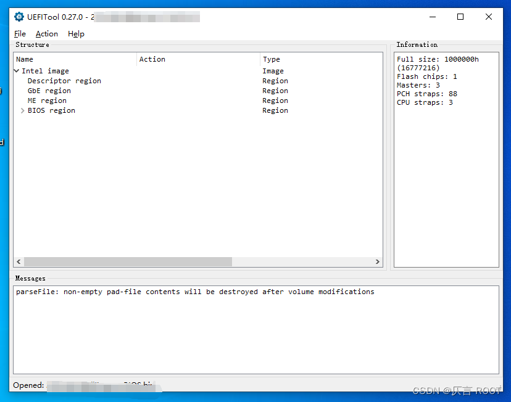Click the 'Image' type cell
Screen dimensions: 511x402
click(273, 71)
